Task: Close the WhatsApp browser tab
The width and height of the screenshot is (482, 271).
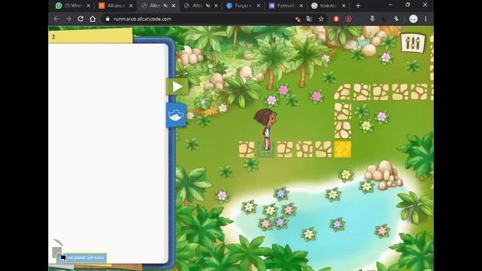Action: click(x=89, y=5)
